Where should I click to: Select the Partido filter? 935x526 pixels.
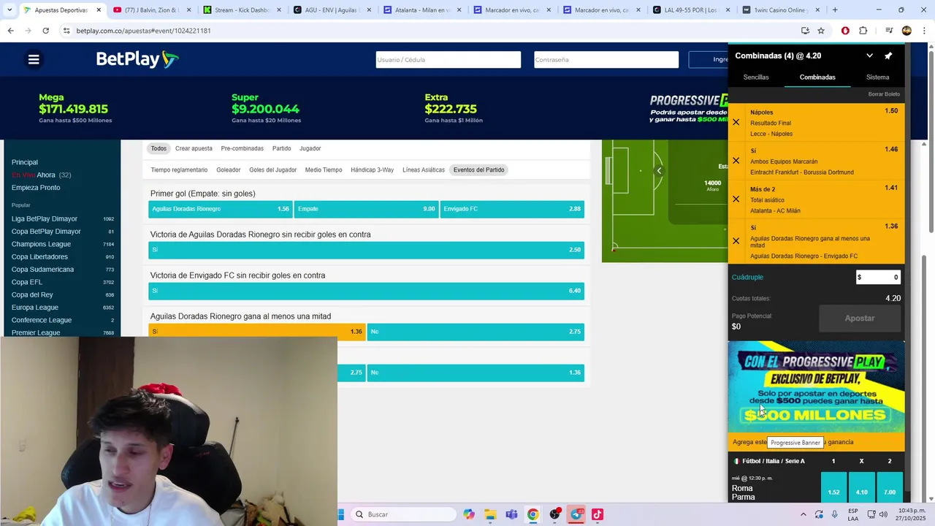[x=281, y=148]
